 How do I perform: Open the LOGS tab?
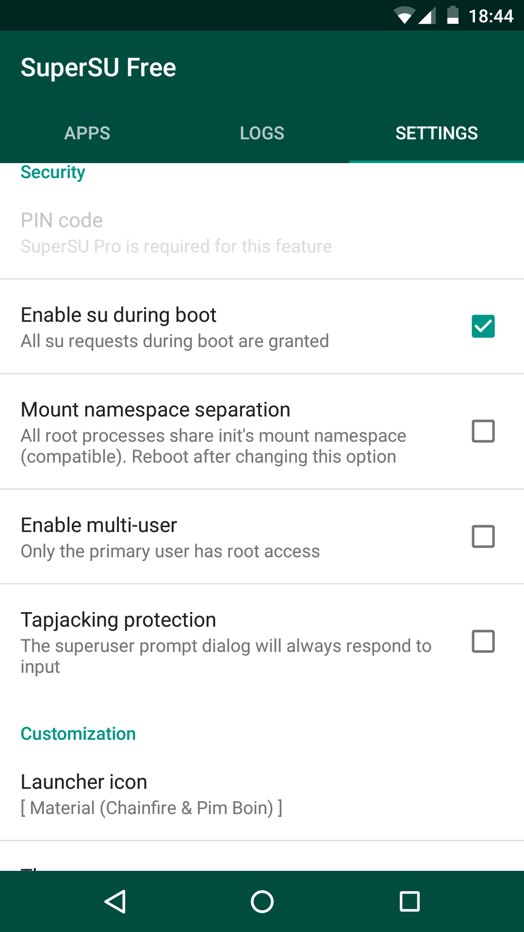(262, 133)
